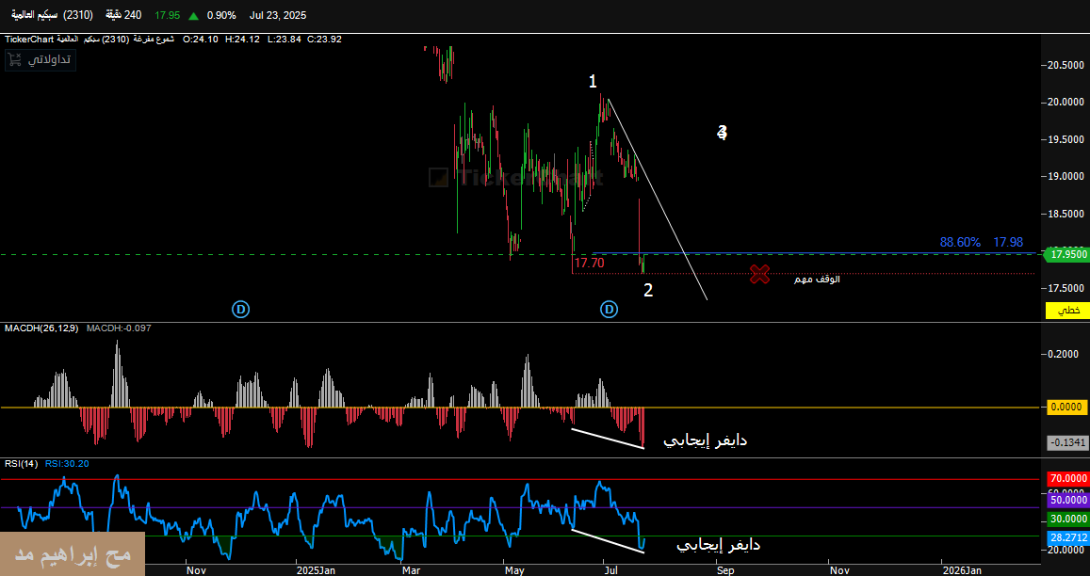Click the H:24.12 high value
Screen dimensions: 1090x576
click(x=243, y=40)
